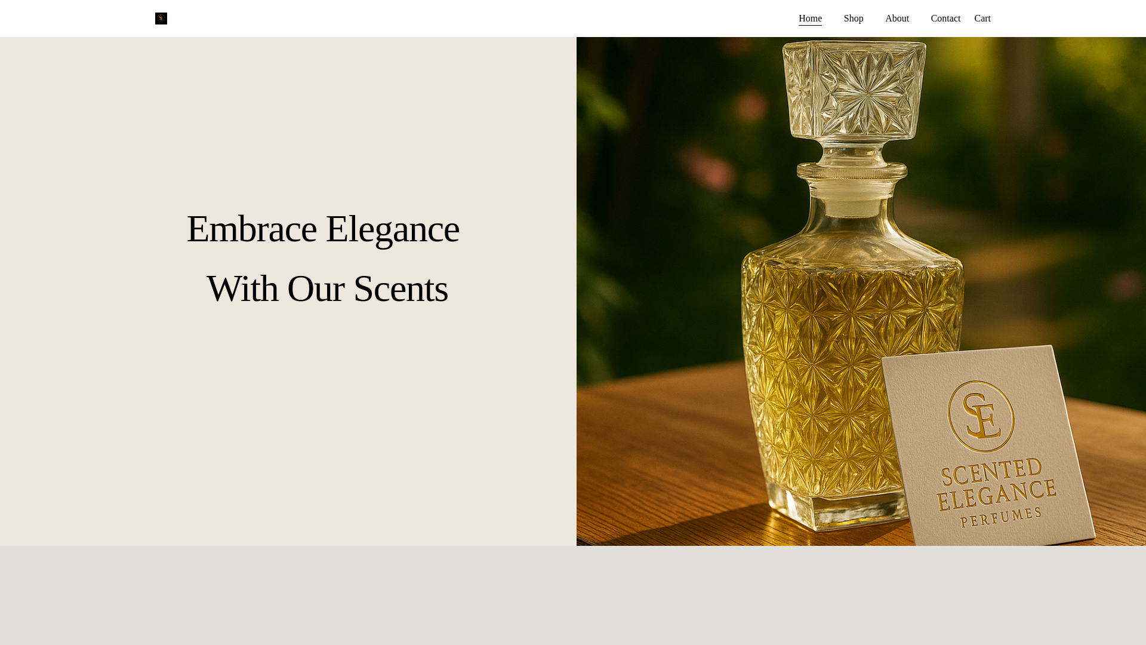Viewport: 1146px width, 645px height.
Task: Click the 'With Our Scents' heading line
Action: [327, 289]
